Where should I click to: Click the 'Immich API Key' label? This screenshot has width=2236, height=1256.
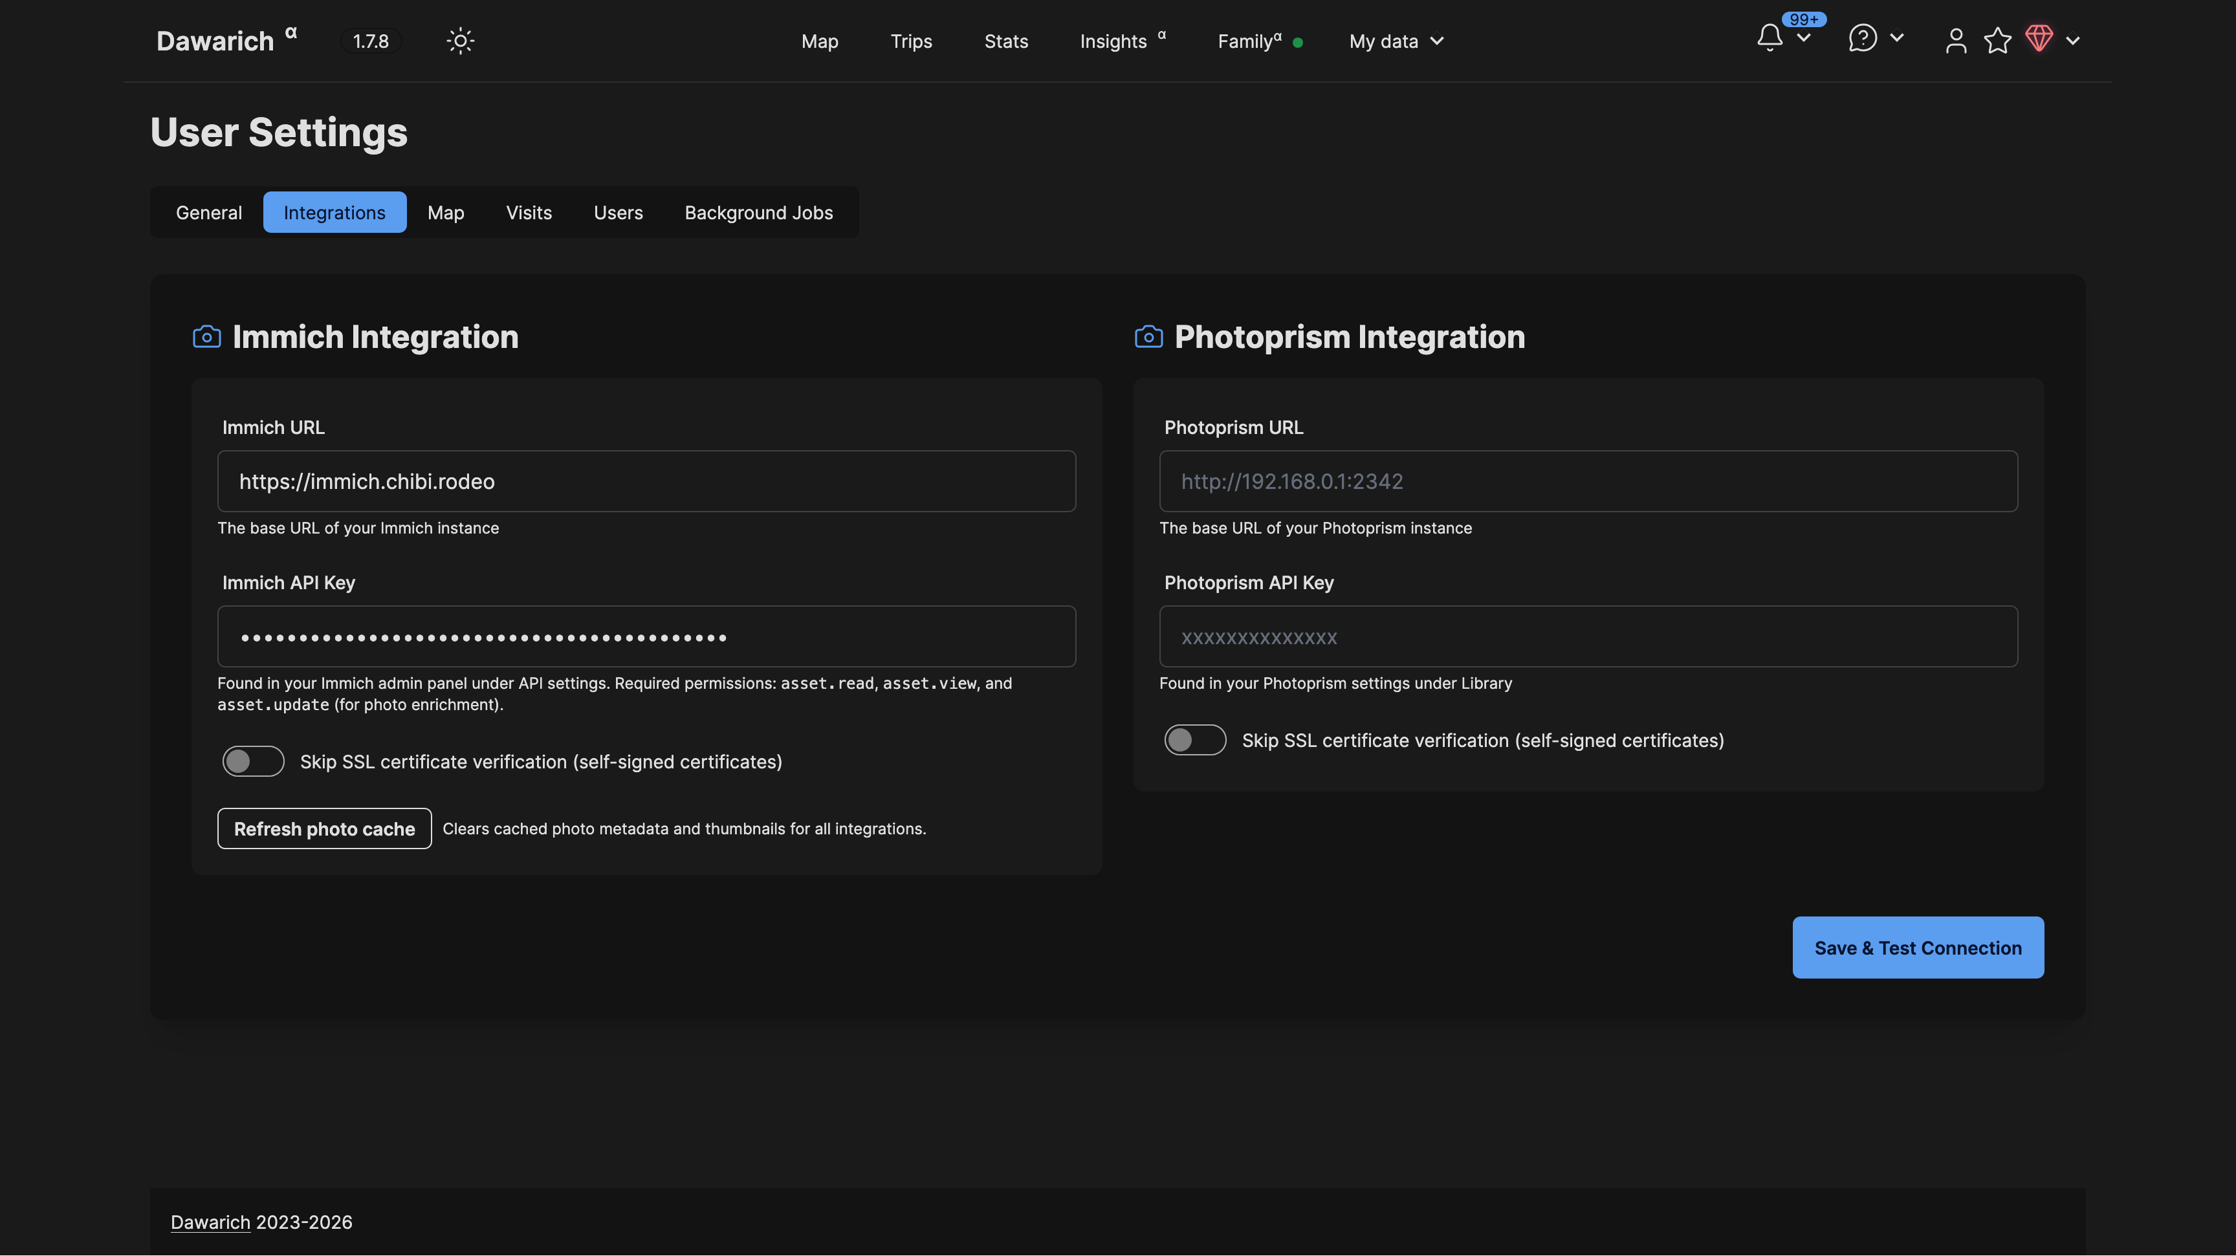click(x=288, y=583)
